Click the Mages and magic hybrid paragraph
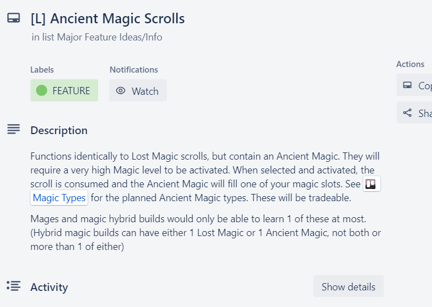The width and height of the screenshot is (432, 307). (x=206, y=233)
